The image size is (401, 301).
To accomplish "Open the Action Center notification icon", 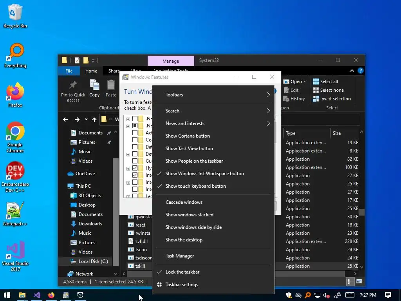I will click(x=388, y=295).
